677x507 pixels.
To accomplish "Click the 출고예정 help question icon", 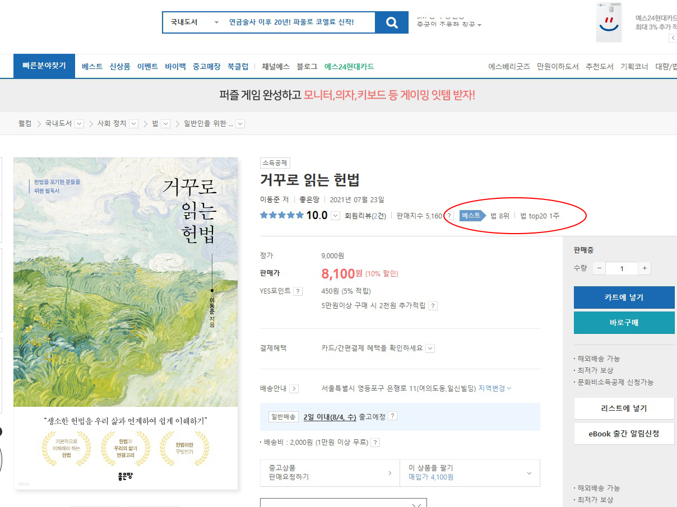I will coord(393,416).
